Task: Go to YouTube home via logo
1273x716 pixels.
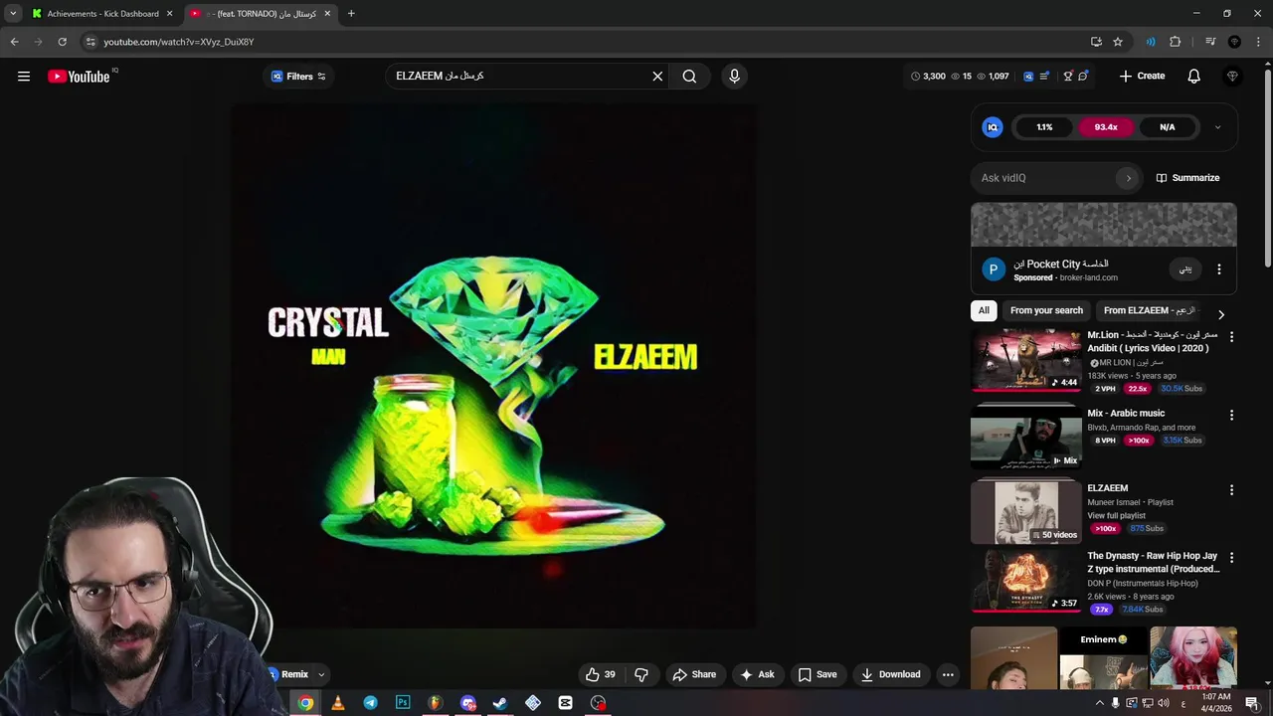Action: [80, 77]
